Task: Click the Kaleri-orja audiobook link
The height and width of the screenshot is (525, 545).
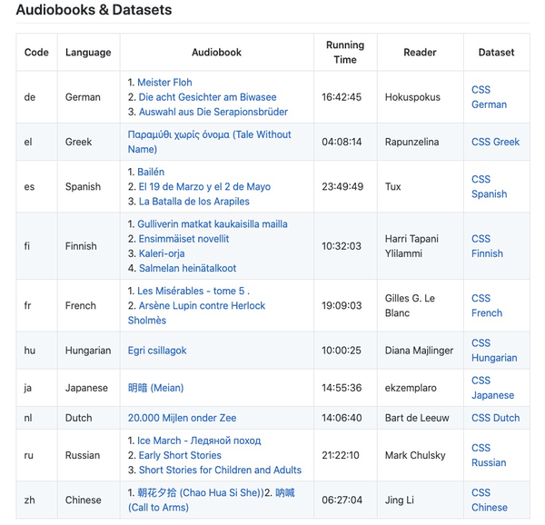Action: 162,253
